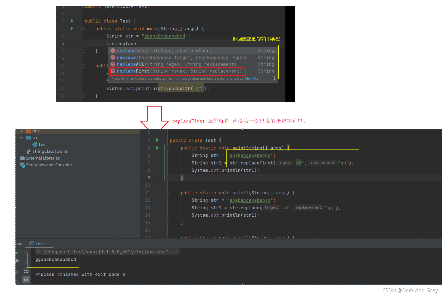Select Scratches and Consoles node
The height and width of the screenshot is (296, 442).
[49, 165]
